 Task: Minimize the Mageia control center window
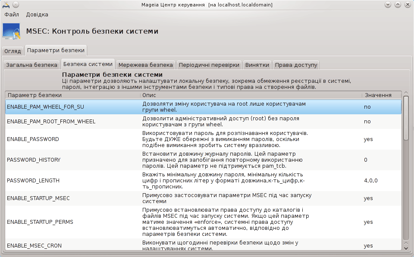tap(388, 4)
